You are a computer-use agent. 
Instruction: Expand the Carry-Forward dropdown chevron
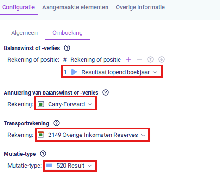point(90,104)
